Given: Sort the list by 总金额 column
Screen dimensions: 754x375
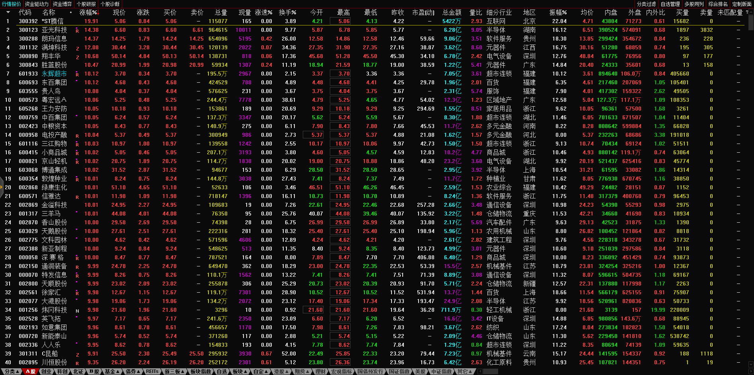Looking at the screenshot, I should 452,12.
